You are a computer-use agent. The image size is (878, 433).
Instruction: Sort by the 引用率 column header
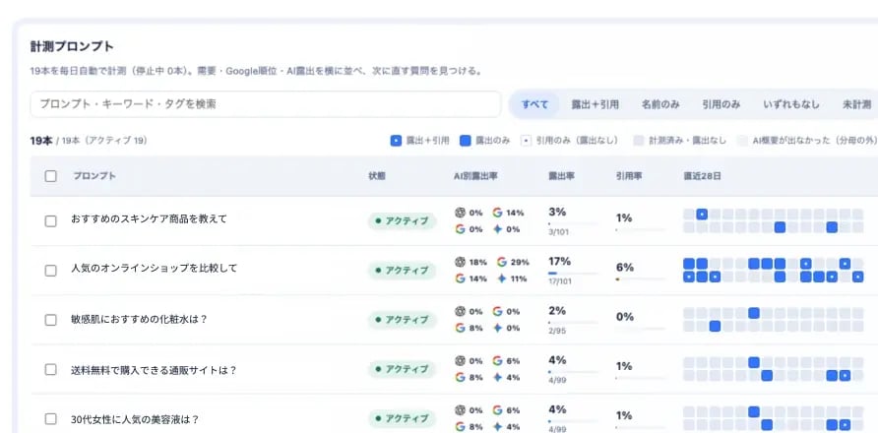tap(628, 176)
